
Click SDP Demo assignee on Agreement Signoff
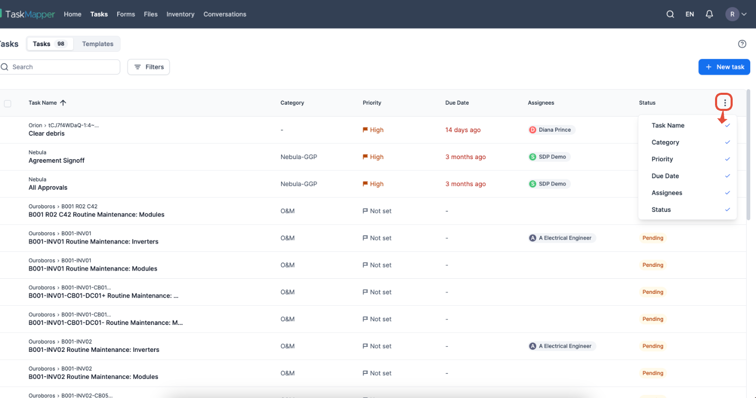549,157
